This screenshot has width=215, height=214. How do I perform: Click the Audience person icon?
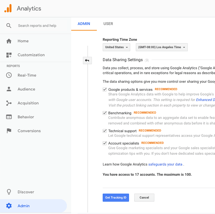point(9,89)
